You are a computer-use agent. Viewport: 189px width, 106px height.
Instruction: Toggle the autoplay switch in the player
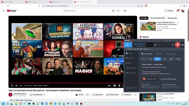110,86
